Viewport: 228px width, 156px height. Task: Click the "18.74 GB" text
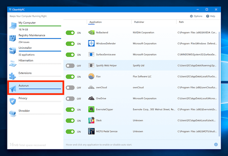click(x=23, y=29)
